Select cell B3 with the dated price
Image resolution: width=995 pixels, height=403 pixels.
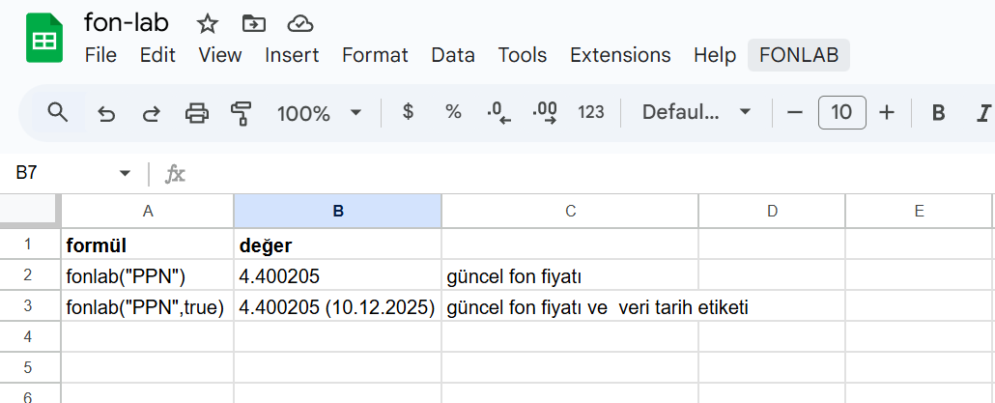tap(337, 307)
